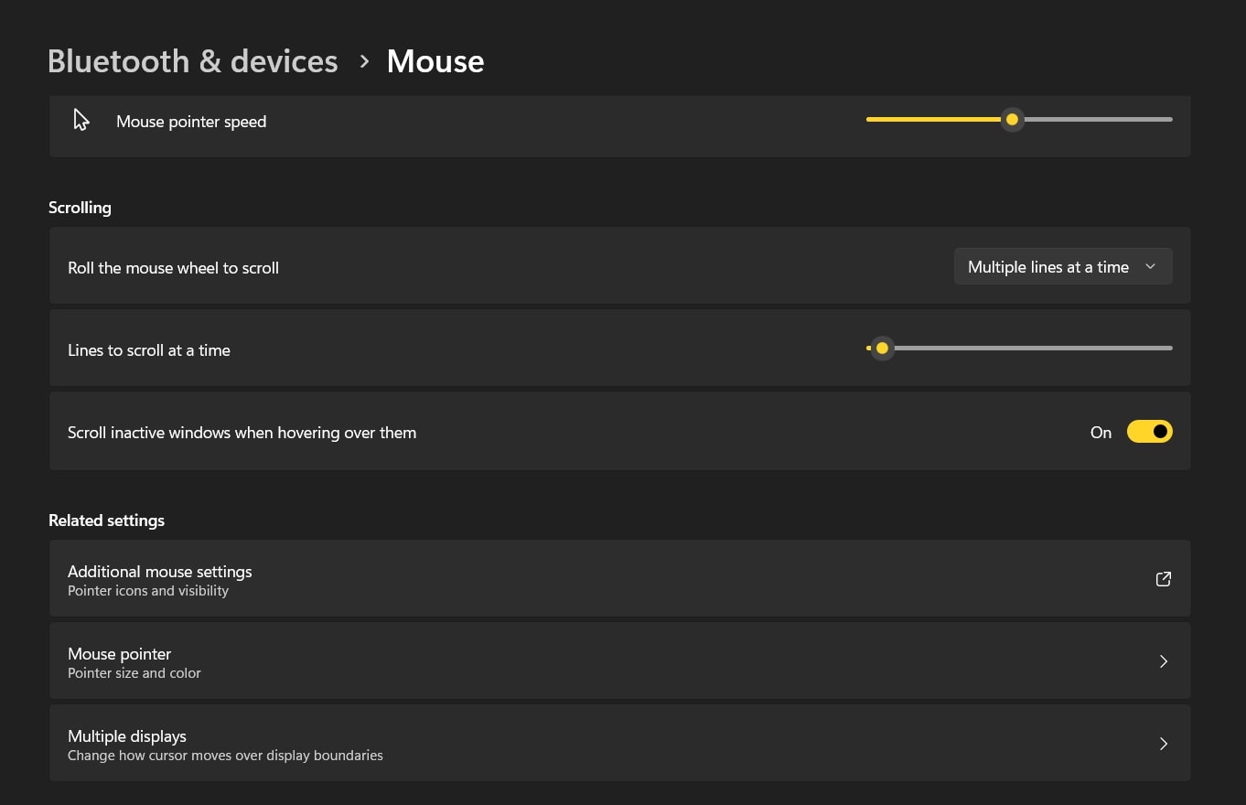Click the mouse pointer icon beside pointer speed
This screenshot has height=805, width=1246.
(81, 119)
